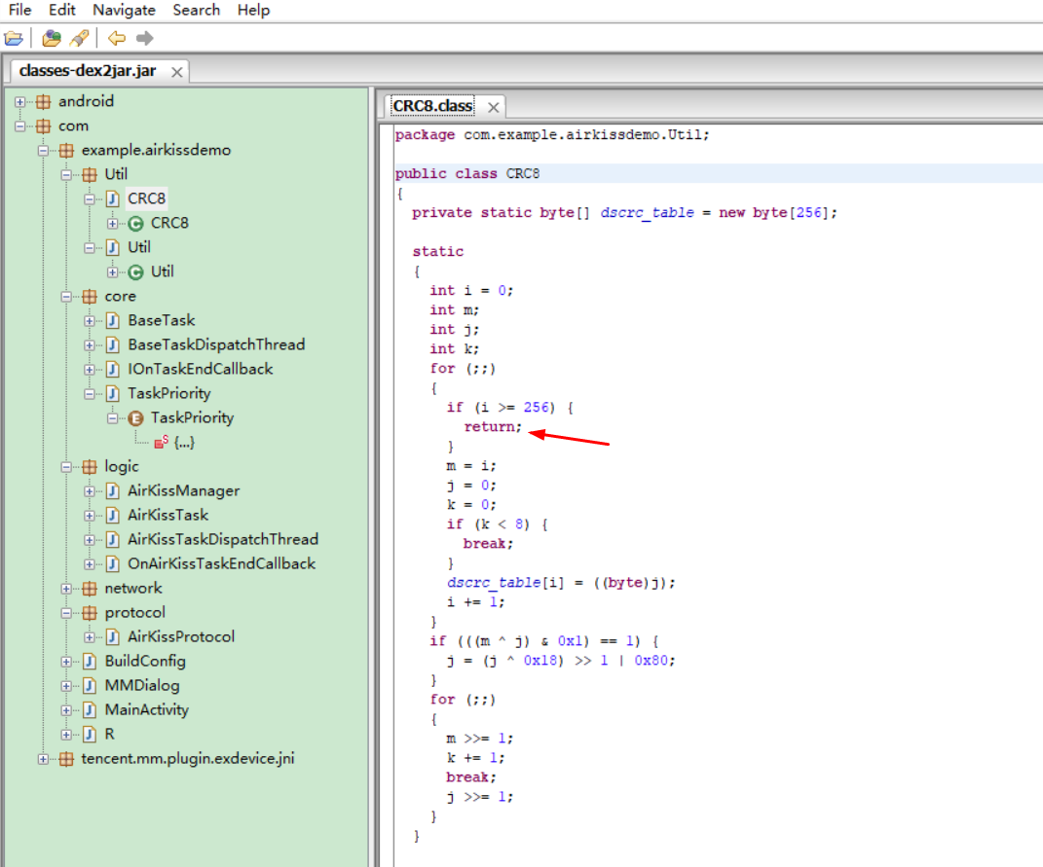Image resolution: width=1043 pixels, height=867 pixels.
Task: Click the android package icon
Action: pyautogui.click(x=43, y=102)
